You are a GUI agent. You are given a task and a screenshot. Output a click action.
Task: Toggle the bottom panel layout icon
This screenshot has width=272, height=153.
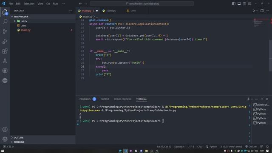click(x=239, y=4)
